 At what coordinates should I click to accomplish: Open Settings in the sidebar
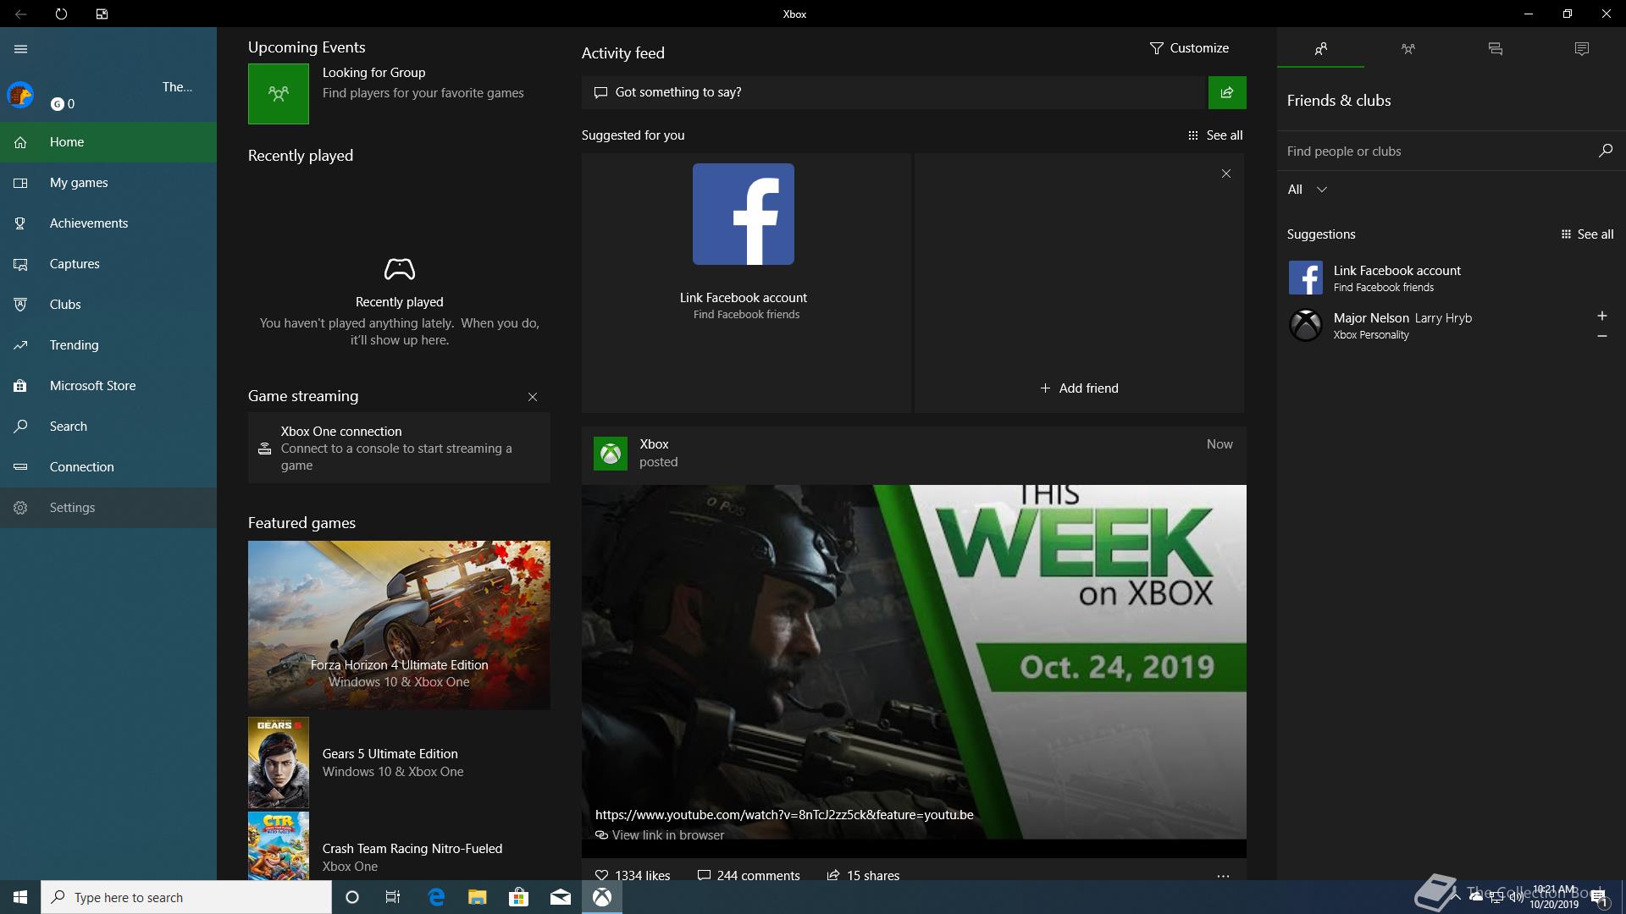point(108,508)
